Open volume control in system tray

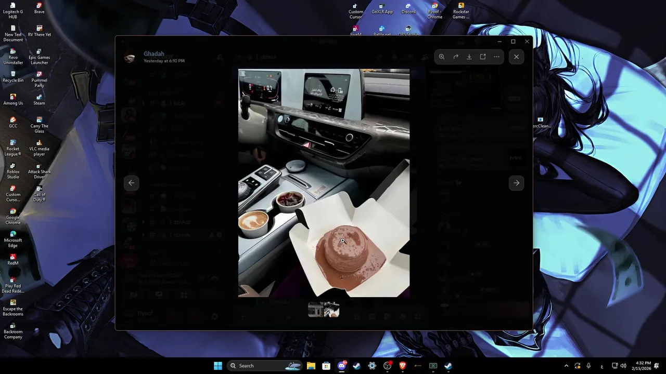pyautogui.click(x=623, y=366)
